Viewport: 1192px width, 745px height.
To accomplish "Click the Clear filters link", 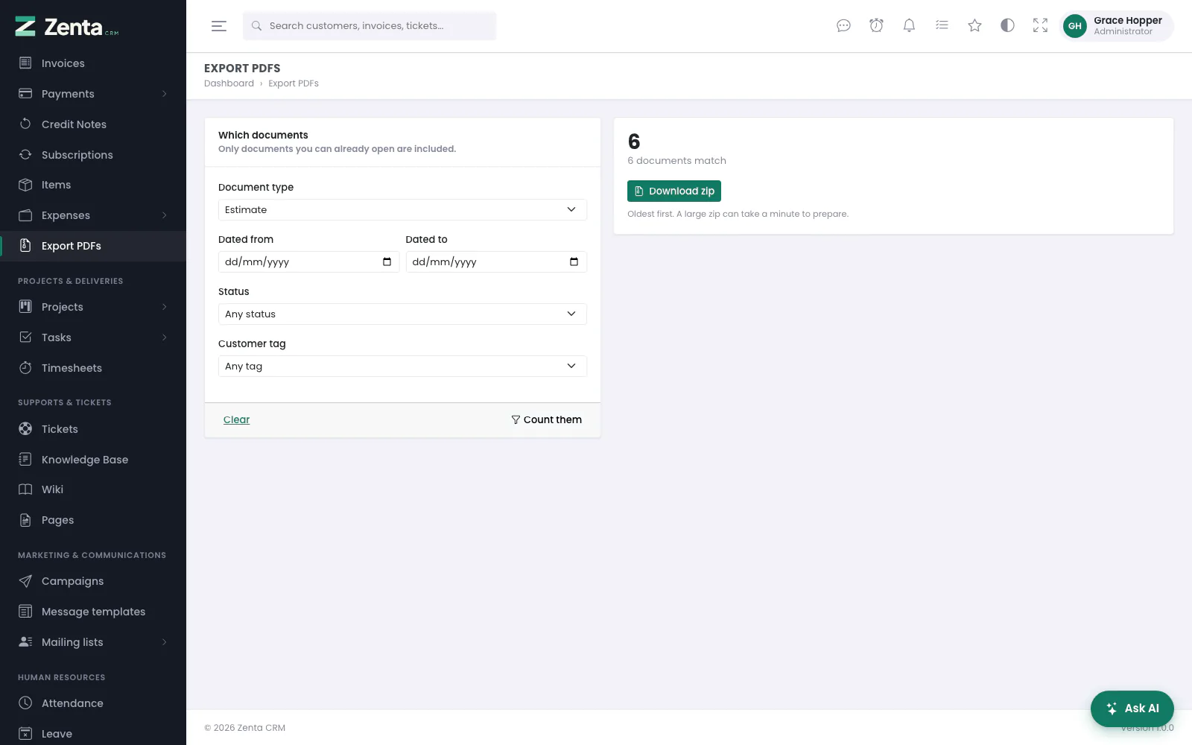I will [236, 420].
